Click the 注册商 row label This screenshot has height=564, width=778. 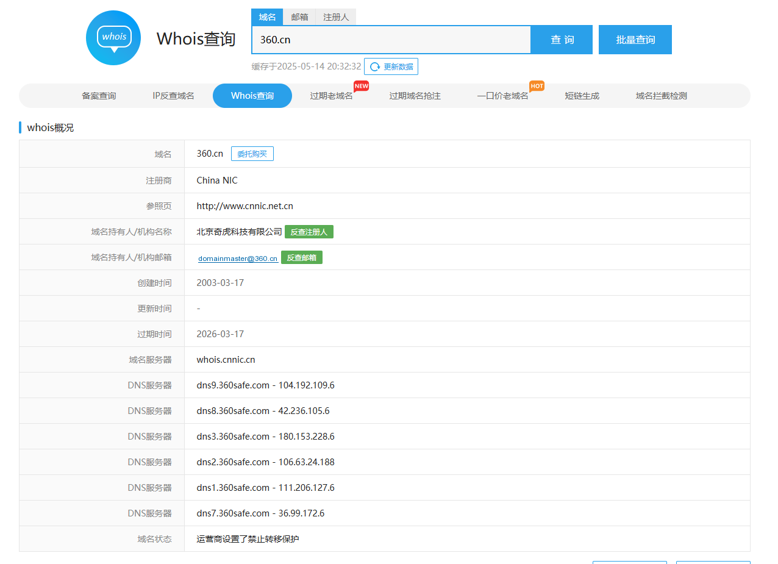coord(159,180)
